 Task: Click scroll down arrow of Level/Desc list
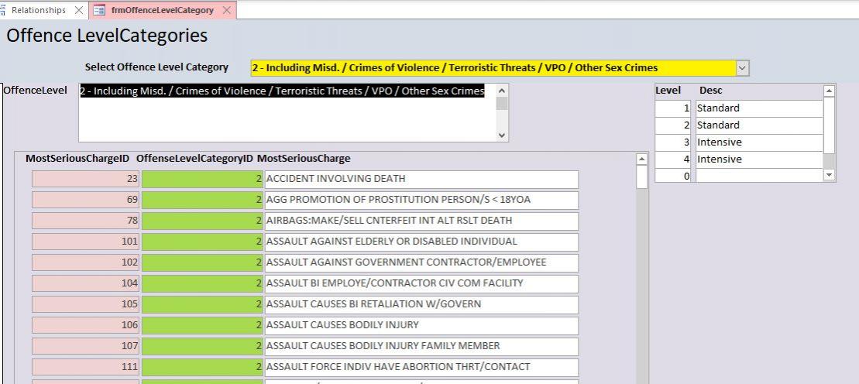(829, 175)
